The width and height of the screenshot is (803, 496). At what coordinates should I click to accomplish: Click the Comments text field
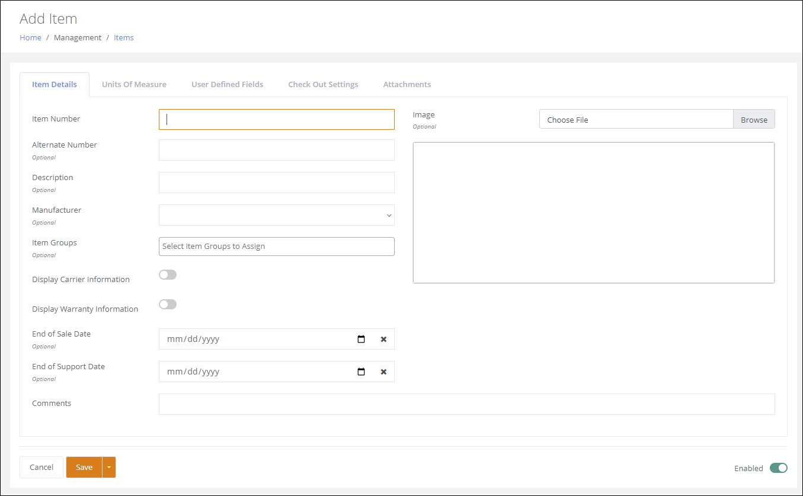tap(467, 404)
